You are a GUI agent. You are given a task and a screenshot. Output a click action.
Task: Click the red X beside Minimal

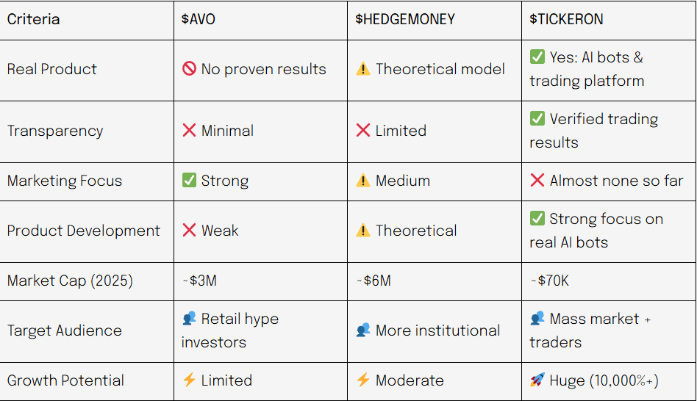tap(189, 131)
